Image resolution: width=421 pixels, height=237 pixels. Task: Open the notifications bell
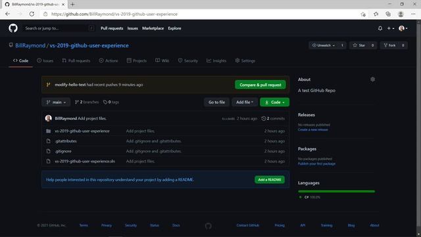tap(380, 28)
